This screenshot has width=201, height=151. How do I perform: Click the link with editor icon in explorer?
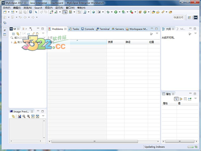pyautogui.click(x=18, y=34)
